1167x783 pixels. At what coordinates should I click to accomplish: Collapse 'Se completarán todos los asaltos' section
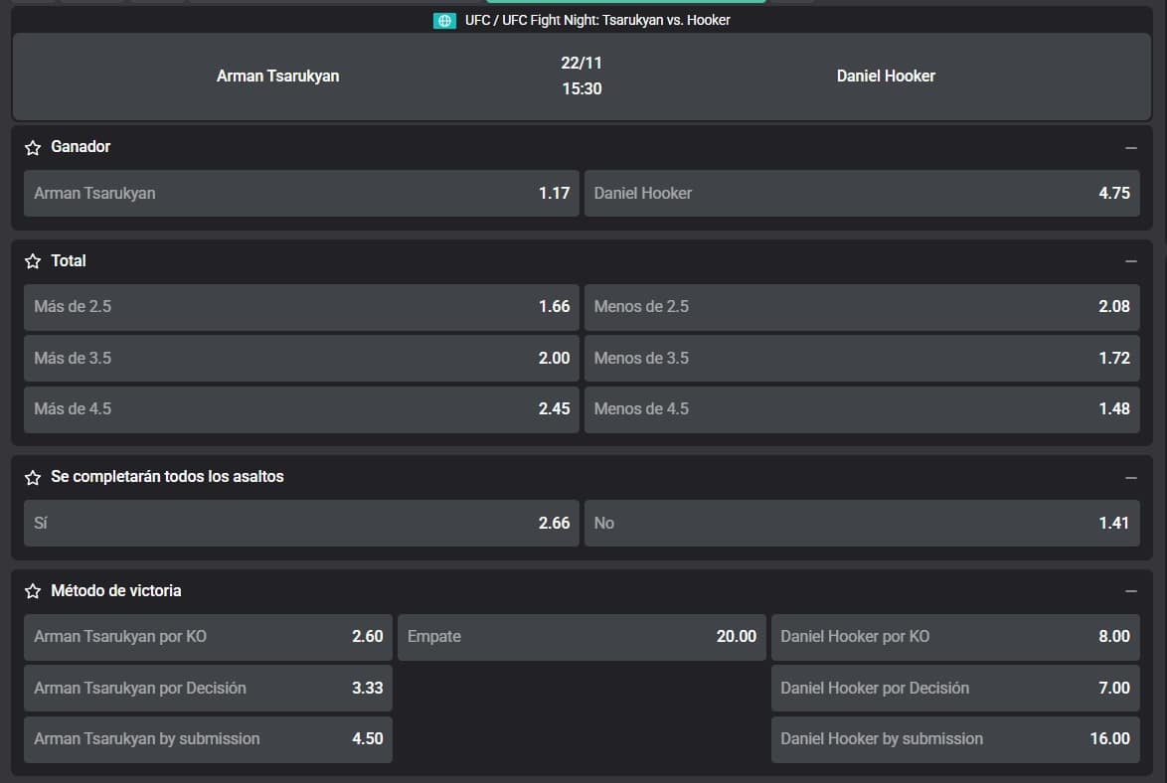(x=1130, y=478)
